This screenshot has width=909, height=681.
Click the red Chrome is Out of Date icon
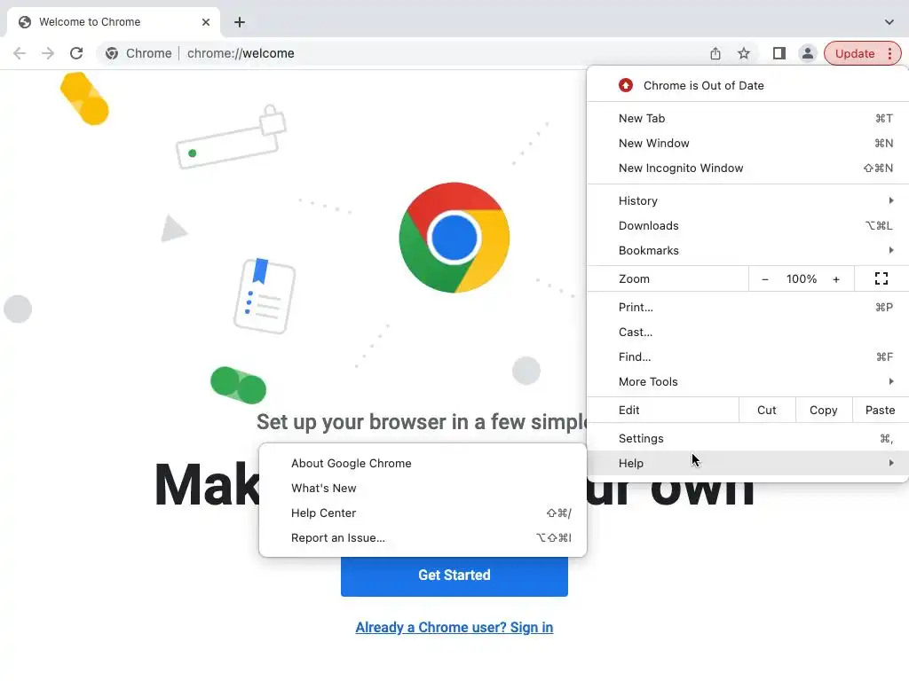point(626,85)
